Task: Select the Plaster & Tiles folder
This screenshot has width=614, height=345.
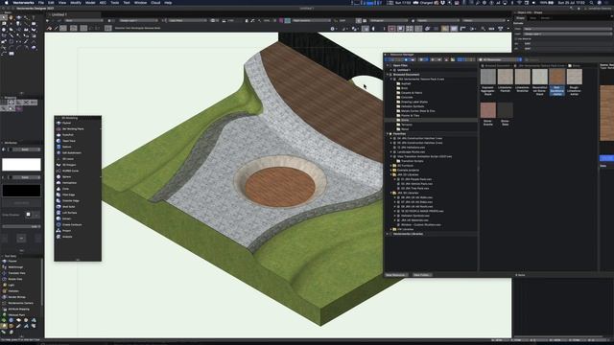Action: tap(410, 115)
